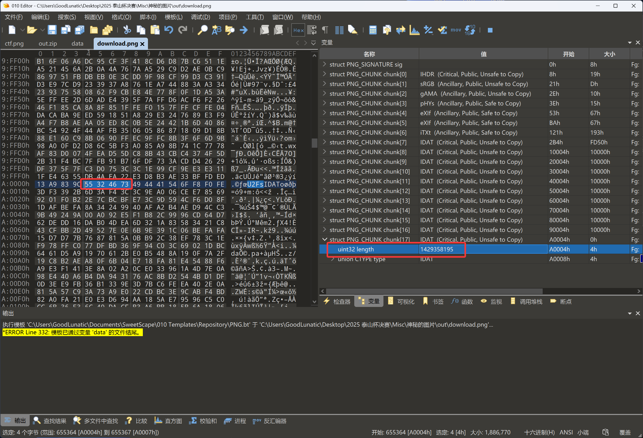
Task: Click the Histogram toolbar icon
Action: [x=414, y=30]
